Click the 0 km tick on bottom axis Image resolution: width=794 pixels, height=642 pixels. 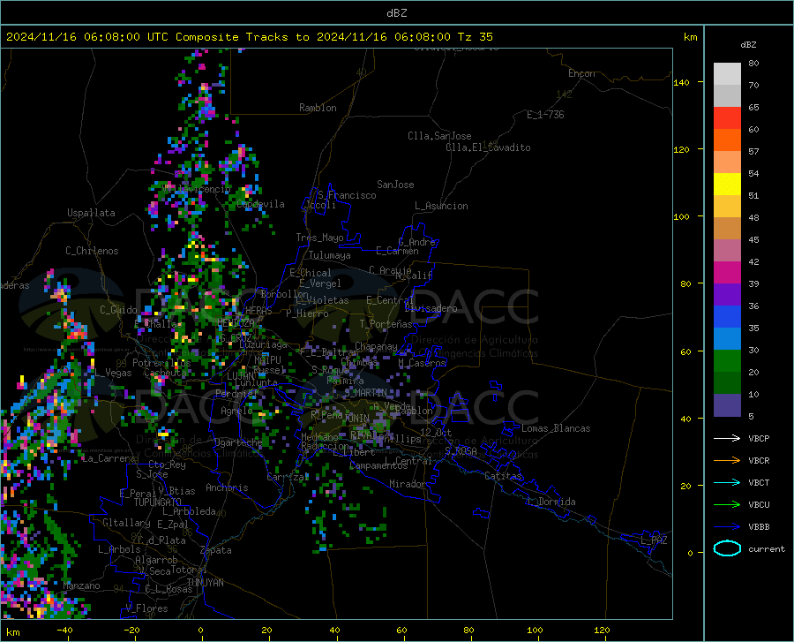pos(201,630)
